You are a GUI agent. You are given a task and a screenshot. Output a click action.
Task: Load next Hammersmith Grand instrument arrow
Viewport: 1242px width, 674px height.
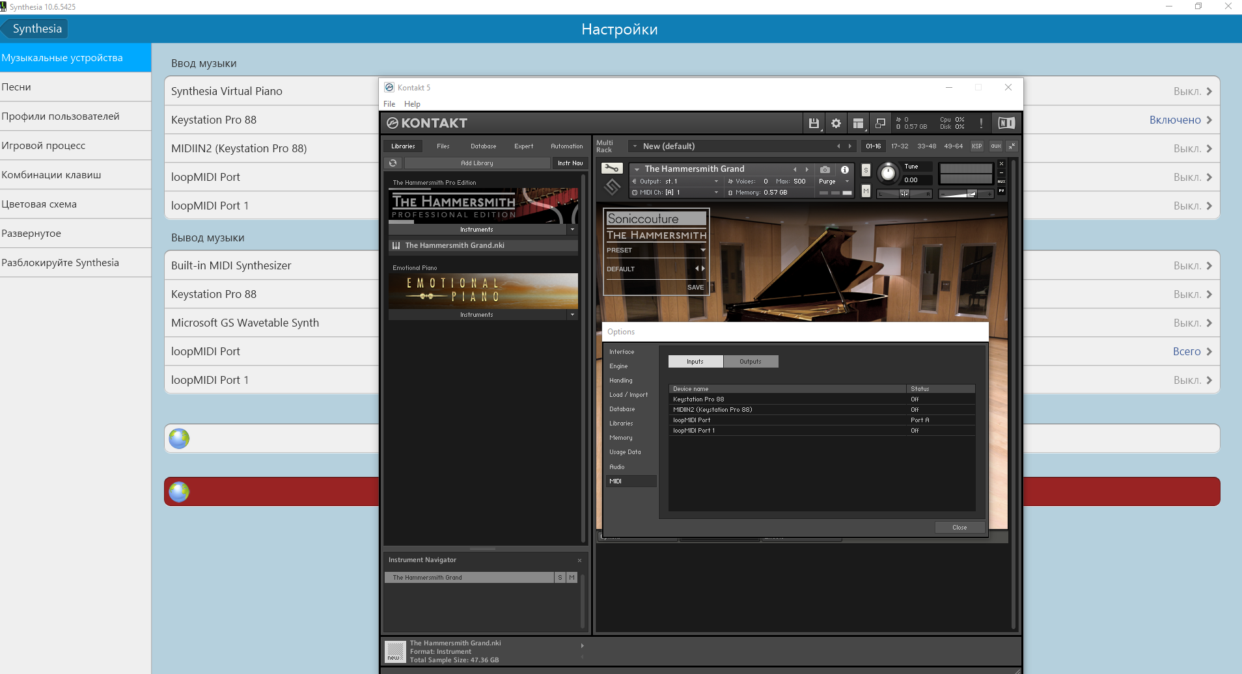pyautogui.click(x=807, y=169)
